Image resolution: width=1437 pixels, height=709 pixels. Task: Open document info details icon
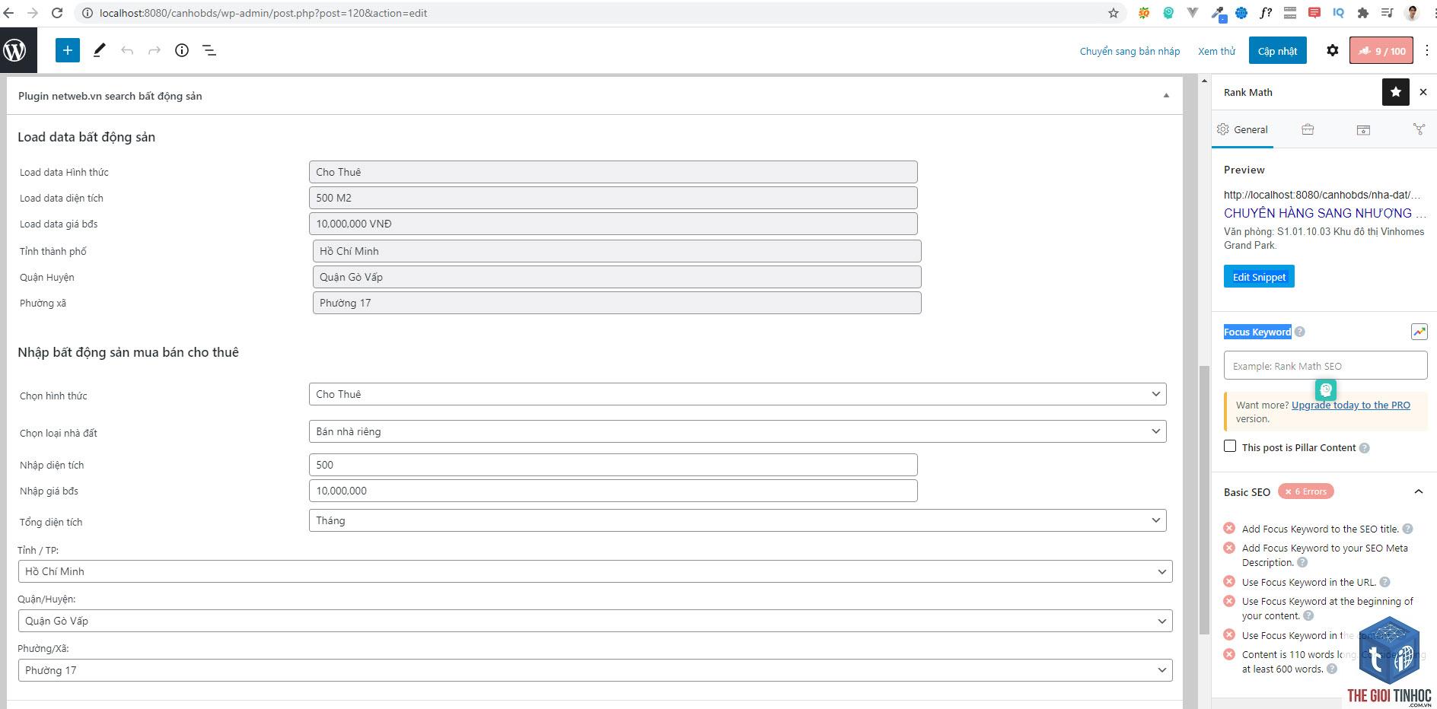(x=182, y=50)
